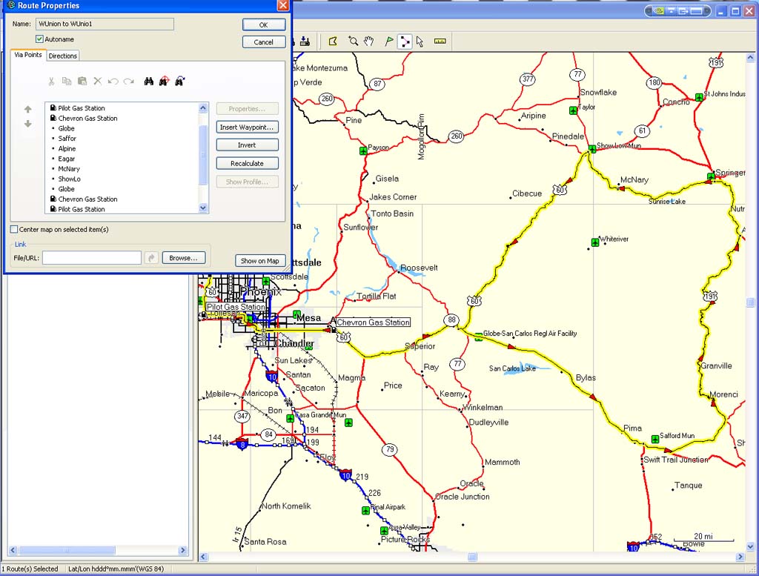Click the via points list scrollbar thumb
Screen dimensions: 759x576
203,155
